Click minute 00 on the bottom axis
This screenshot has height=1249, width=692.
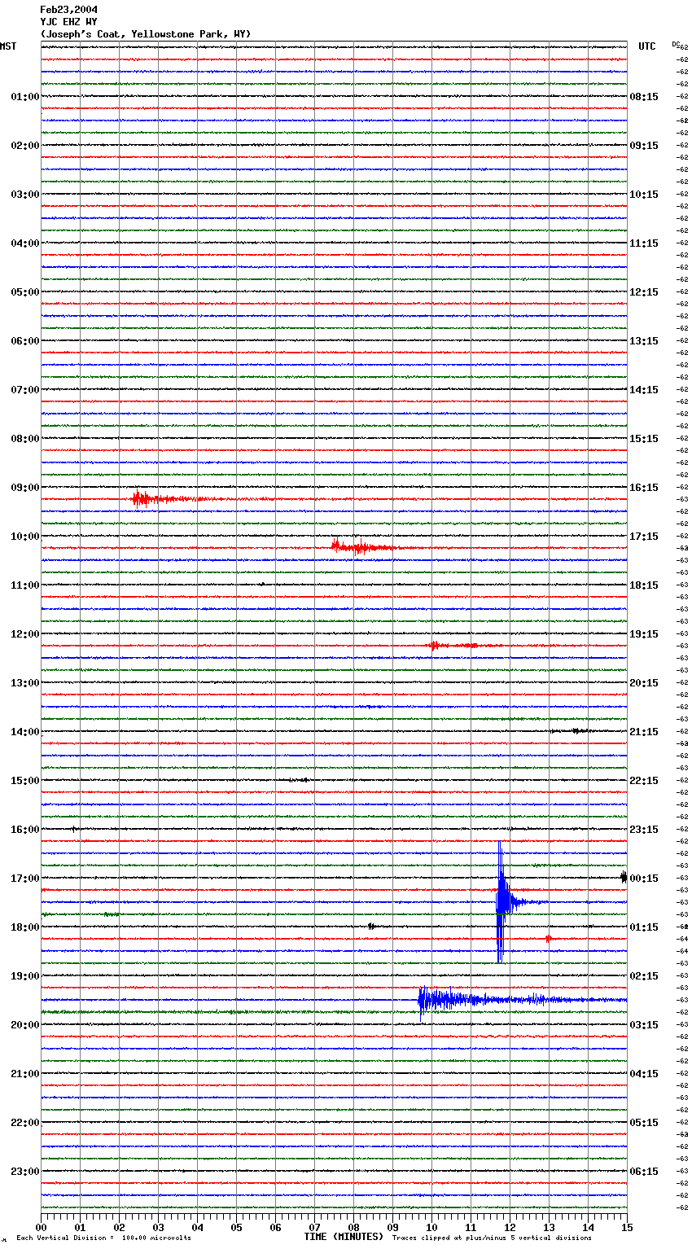41,1227
